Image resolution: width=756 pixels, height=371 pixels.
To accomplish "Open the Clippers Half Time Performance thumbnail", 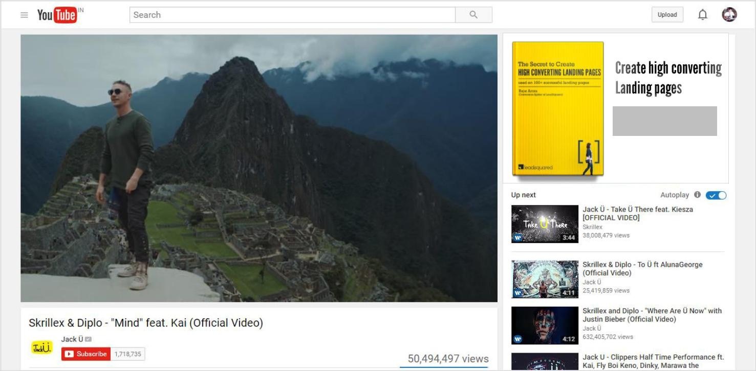I will [x=545, y=362].
